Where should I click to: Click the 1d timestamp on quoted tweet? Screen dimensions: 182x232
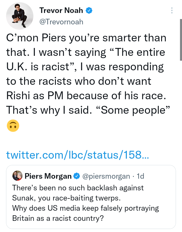point(140,176)
